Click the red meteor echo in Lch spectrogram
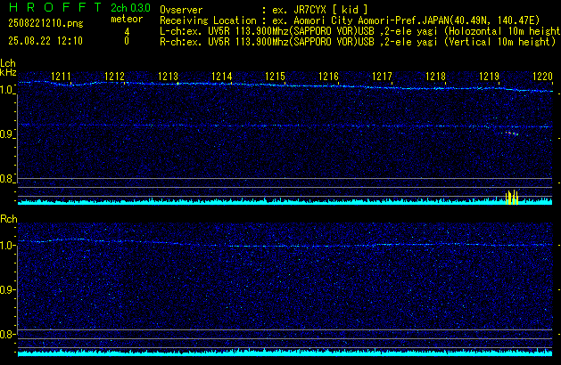This screenshot has height=365, width=561. 512,134
